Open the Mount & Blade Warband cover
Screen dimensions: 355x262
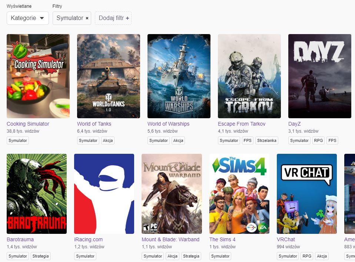click(172, 194)
